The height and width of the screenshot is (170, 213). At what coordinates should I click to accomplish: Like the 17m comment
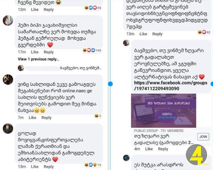pos(35,52)
